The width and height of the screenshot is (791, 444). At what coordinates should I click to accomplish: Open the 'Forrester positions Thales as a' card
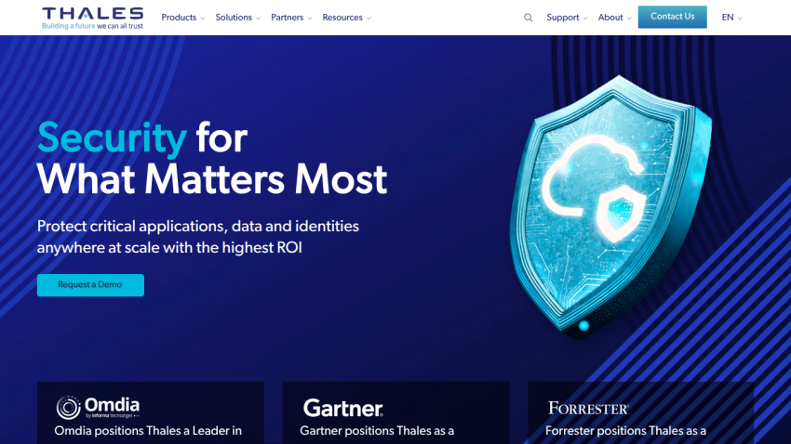click(640, 412)
